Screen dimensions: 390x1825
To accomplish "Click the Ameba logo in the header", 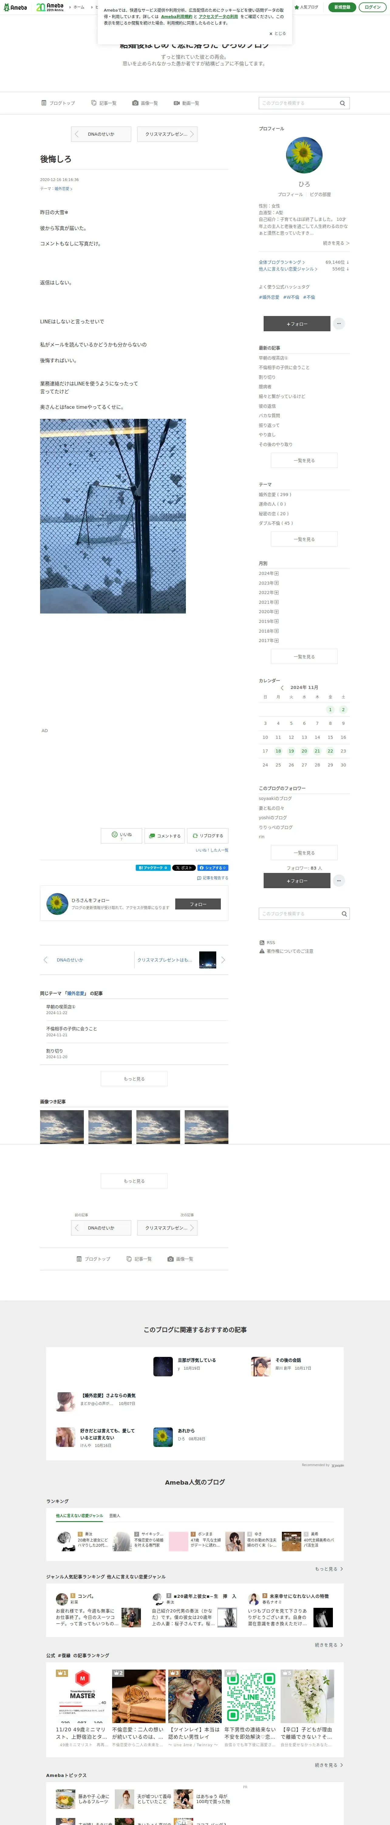I will 15,7.
